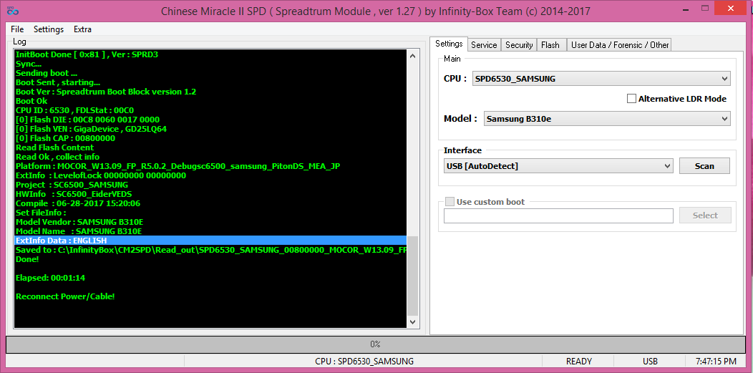Click the 'InitBoot Done [ 0x81 ]' log line
This screenshot has height=373, width=753.
click(x=87, y=54)
